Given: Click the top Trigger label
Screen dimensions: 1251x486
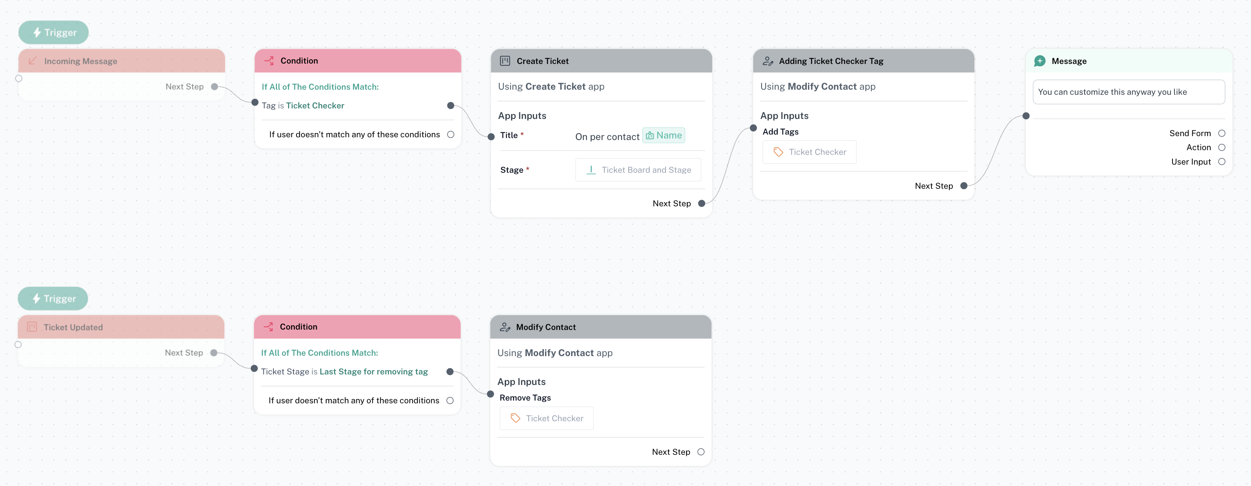Looking at the screenshot, I should [x=54, y=32].
